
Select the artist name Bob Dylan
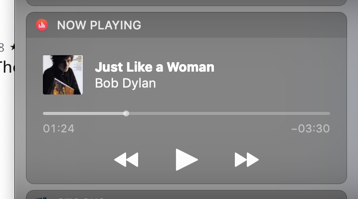(x=125, y=83)
